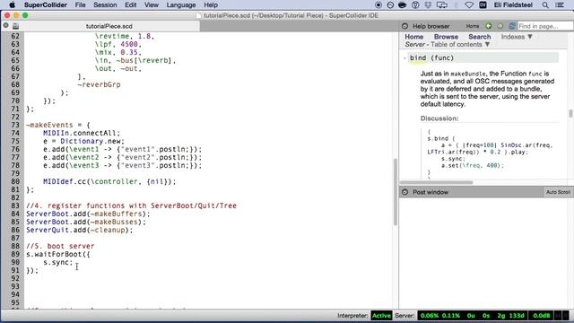Open the Home link in help page
This screenshot has width=574, height=323.
point(414,37)
